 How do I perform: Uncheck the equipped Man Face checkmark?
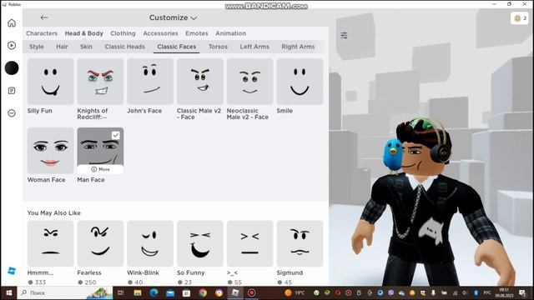116,135
